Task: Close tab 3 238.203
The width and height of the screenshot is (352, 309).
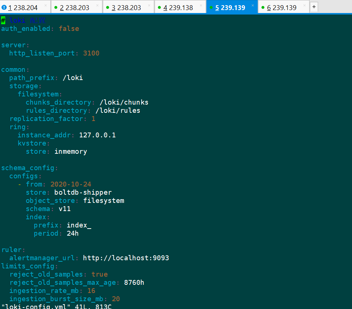Action: coord(149,5)
